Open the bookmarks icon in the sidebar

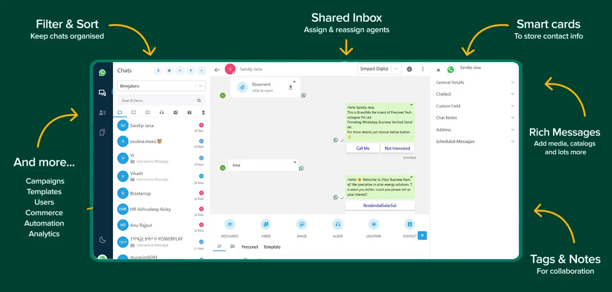point(102,132)
